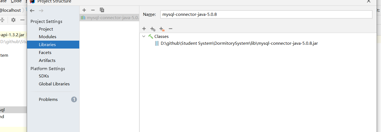
Task: Click the Problems count badge
Action: click(x=74, y=99)
